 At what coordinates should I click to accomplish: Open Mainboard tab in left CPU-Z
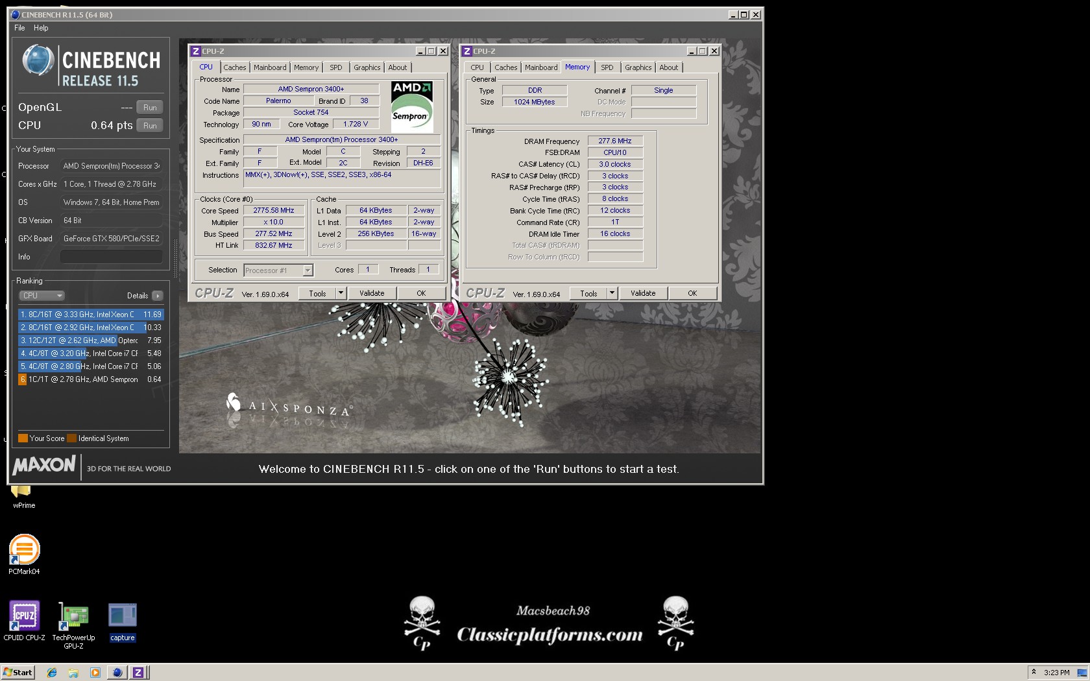[270, 67]
